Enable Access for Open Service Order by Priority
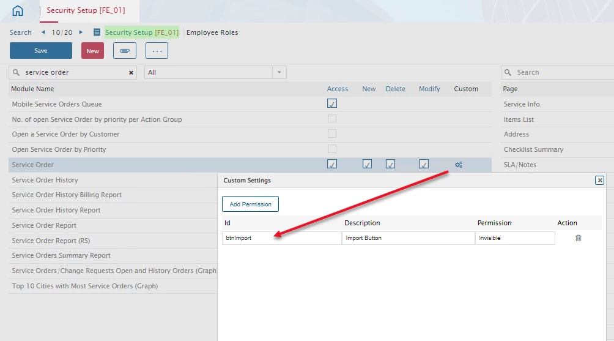 (x=332, y=149)
